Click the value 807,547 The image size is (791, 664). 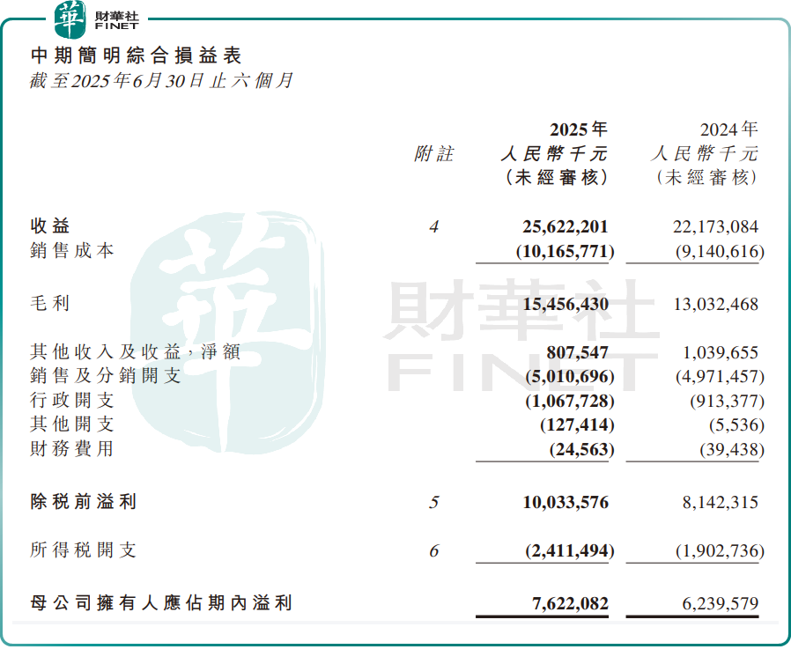pos(578,352)
